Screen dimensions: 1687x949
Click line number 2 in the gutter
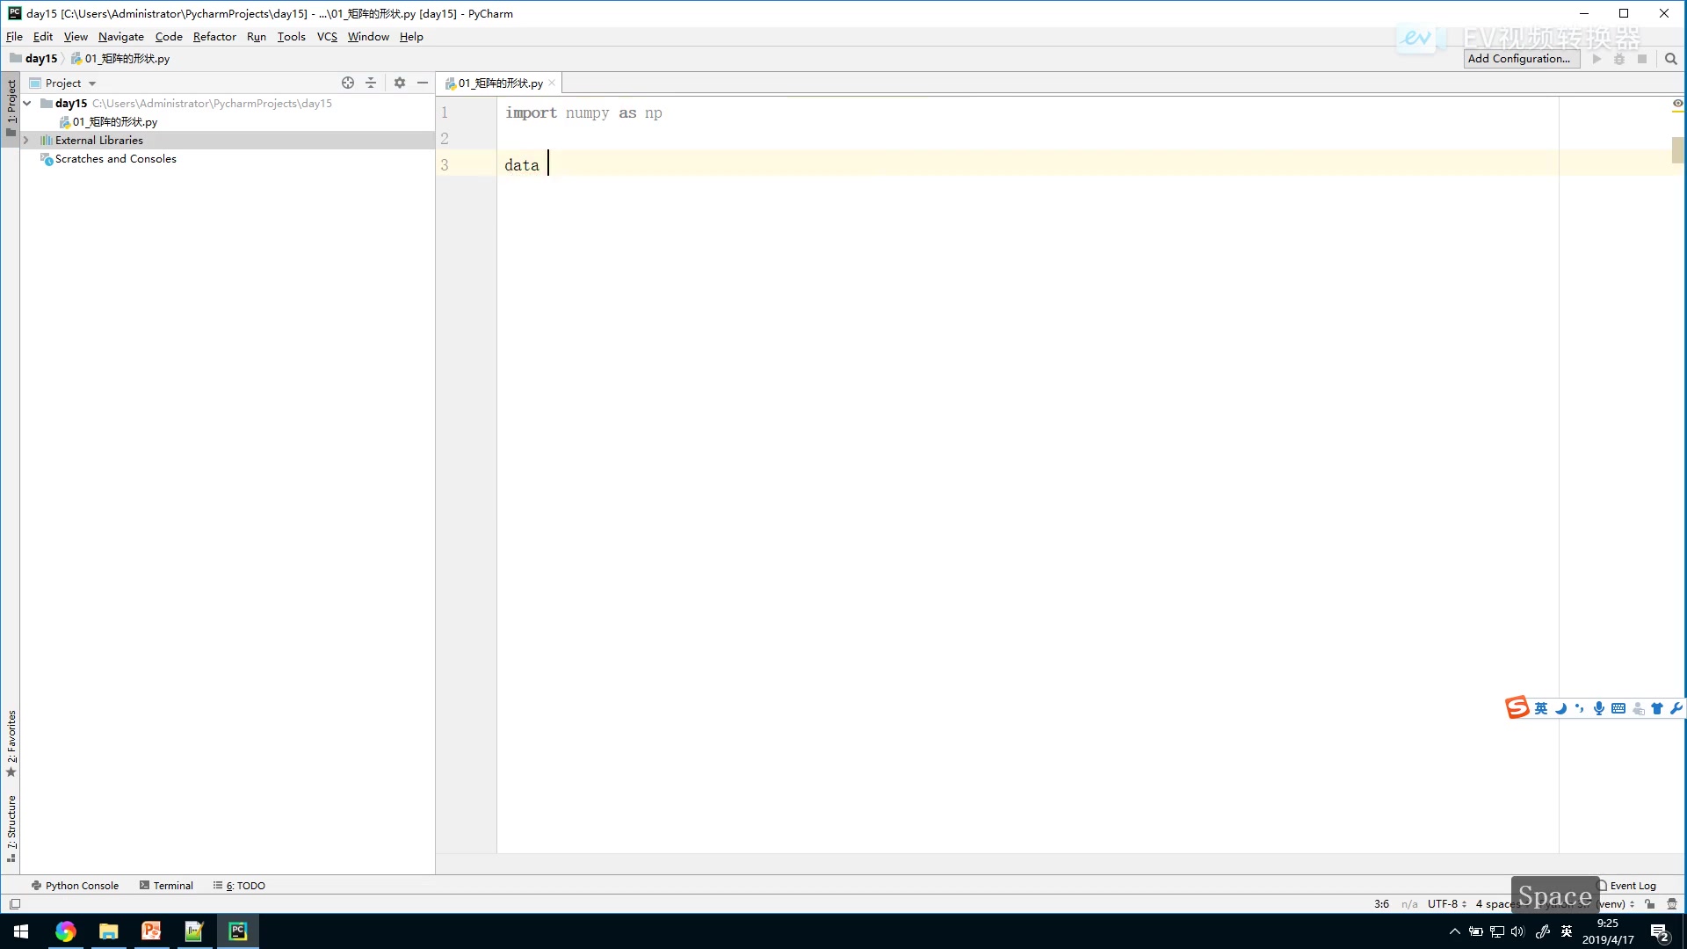pos(445,139)
